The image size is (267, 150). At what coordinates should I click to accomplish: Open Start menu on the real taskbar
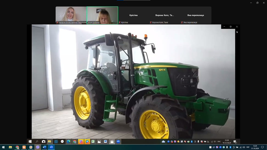(x=3, y=147)
